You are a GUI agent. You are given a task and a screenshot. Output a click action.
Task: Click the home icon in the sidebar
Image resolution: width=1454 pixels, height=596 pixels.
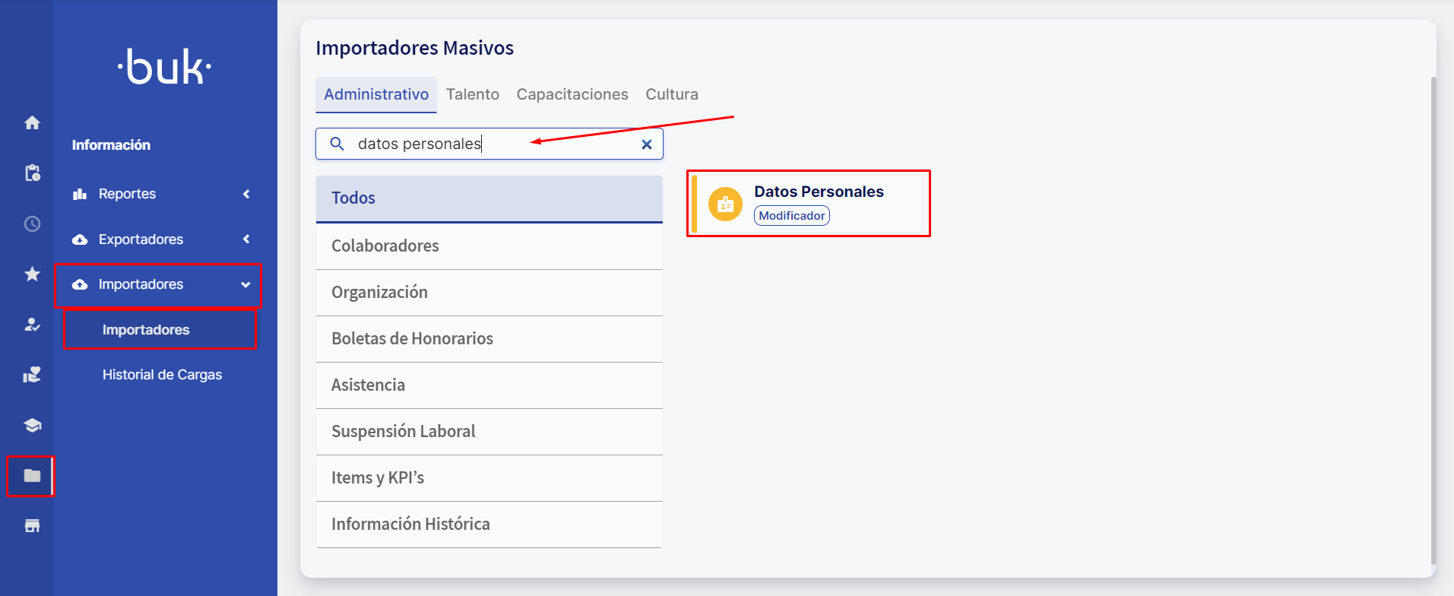point(32,122)
